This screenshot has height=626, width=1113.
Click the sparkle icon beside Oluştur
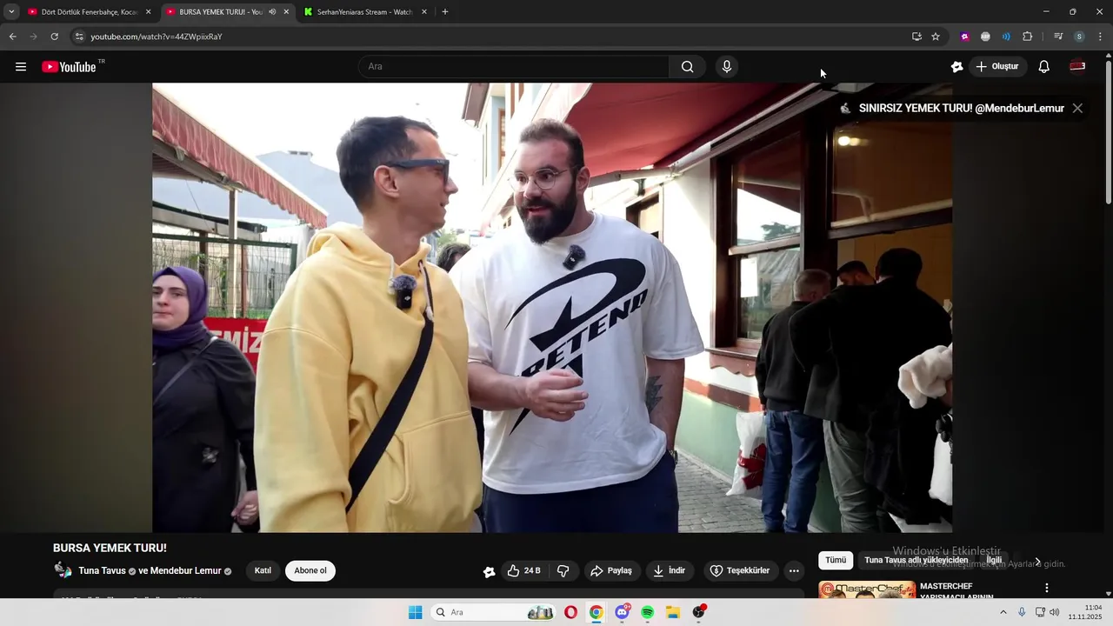coord(957,67)
